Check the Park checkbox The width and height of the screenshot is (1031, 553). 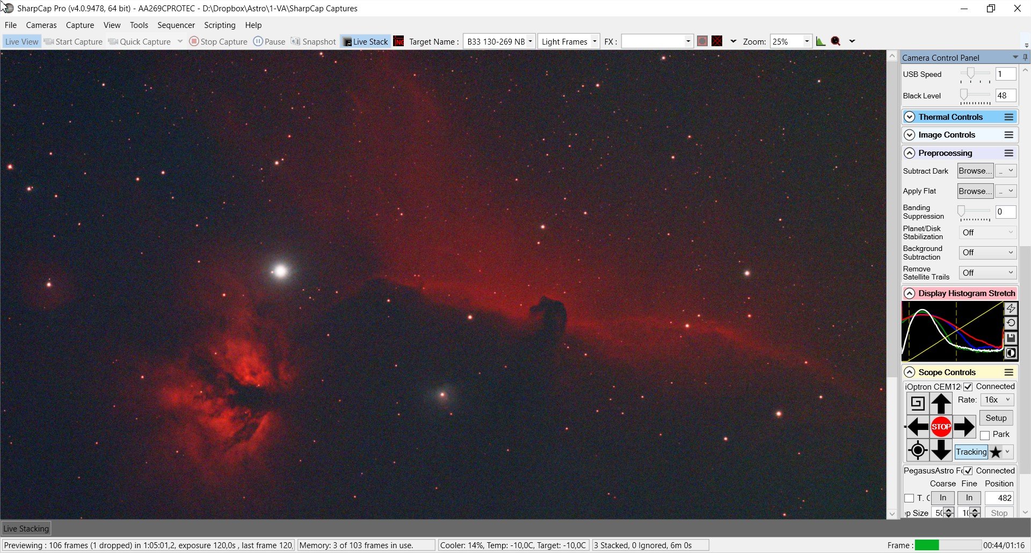pyautogui.click(x=985, y=435)
